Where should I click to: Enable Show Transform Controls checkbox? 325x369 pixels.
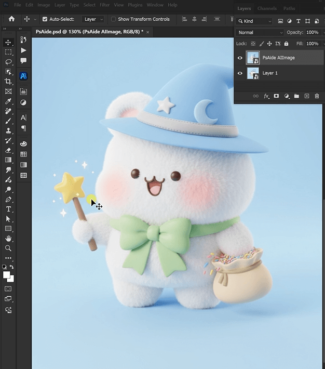pos(113,19)
